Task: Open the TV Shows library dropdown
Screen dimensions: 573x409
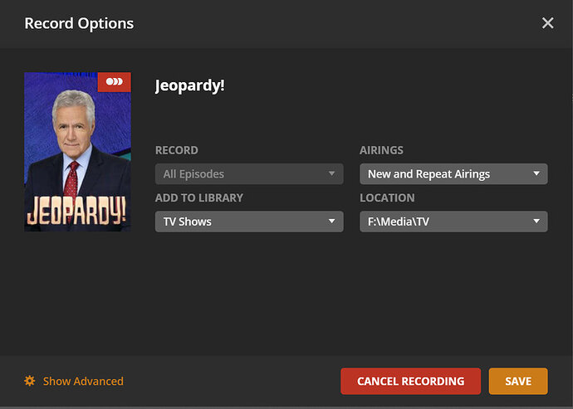Action: coord(249,222)
